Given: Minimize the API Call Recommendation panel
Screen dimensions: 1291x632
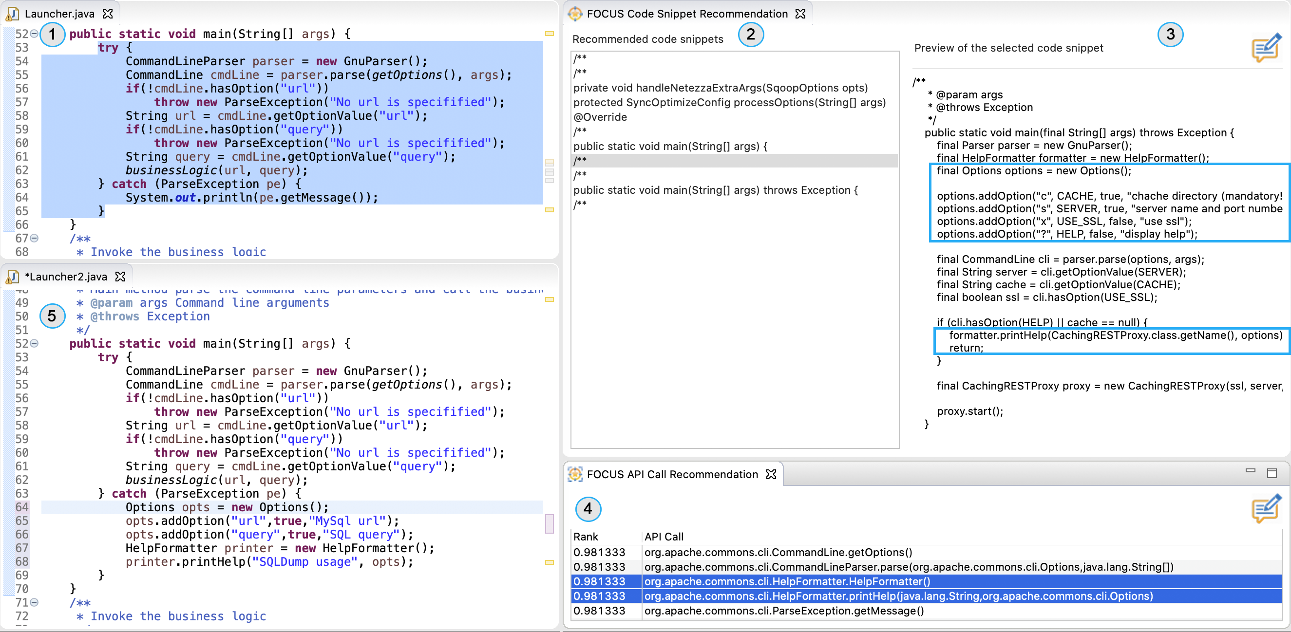Looking at the screenshot, I should 1250,471.
